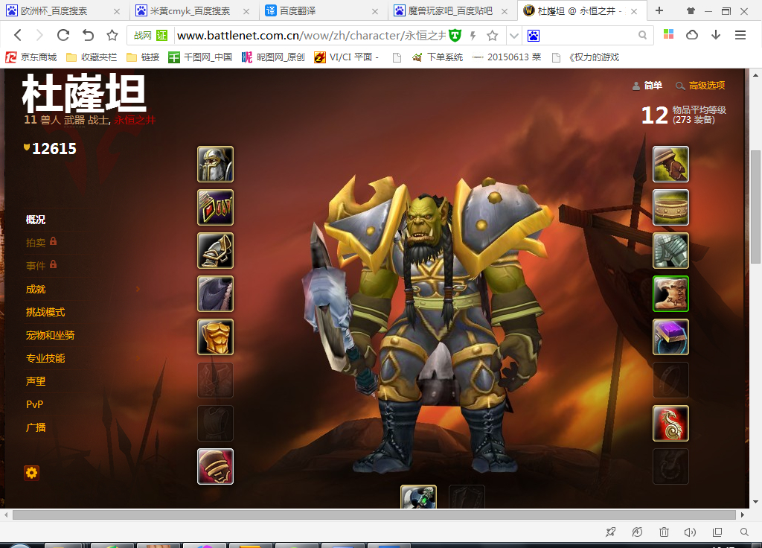Open 广播 in the character menu
This screenshot has height=548, width=762.
click(x=36, y=427)
